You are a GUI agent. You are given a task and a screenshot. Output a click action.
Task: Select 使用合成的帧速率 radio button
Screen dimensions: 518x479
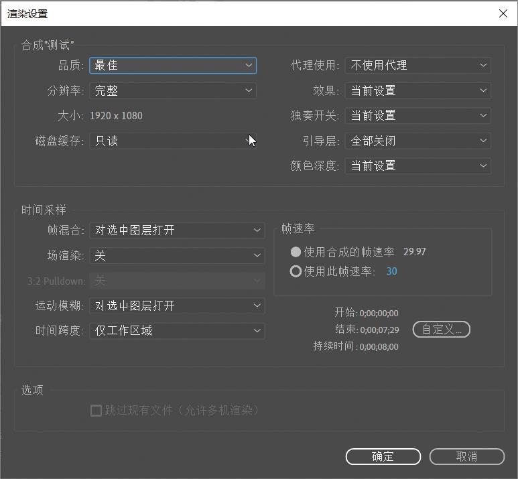tap(296, 252)
